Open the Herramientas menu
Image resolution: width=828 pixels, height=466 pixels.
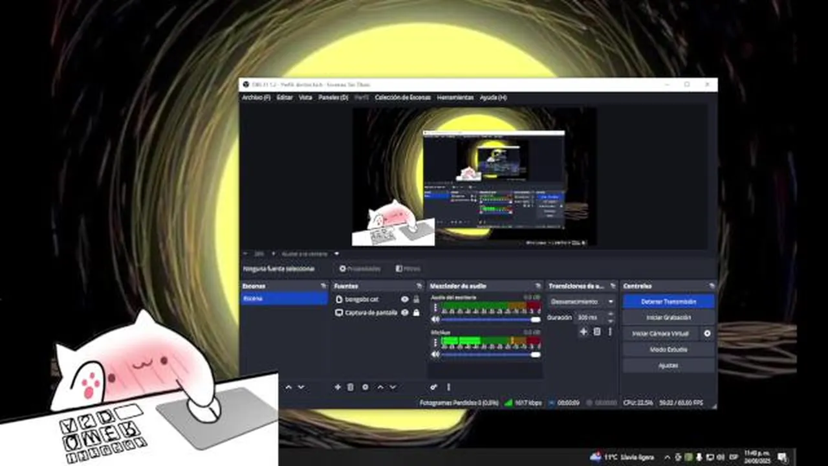pos(455,98)
